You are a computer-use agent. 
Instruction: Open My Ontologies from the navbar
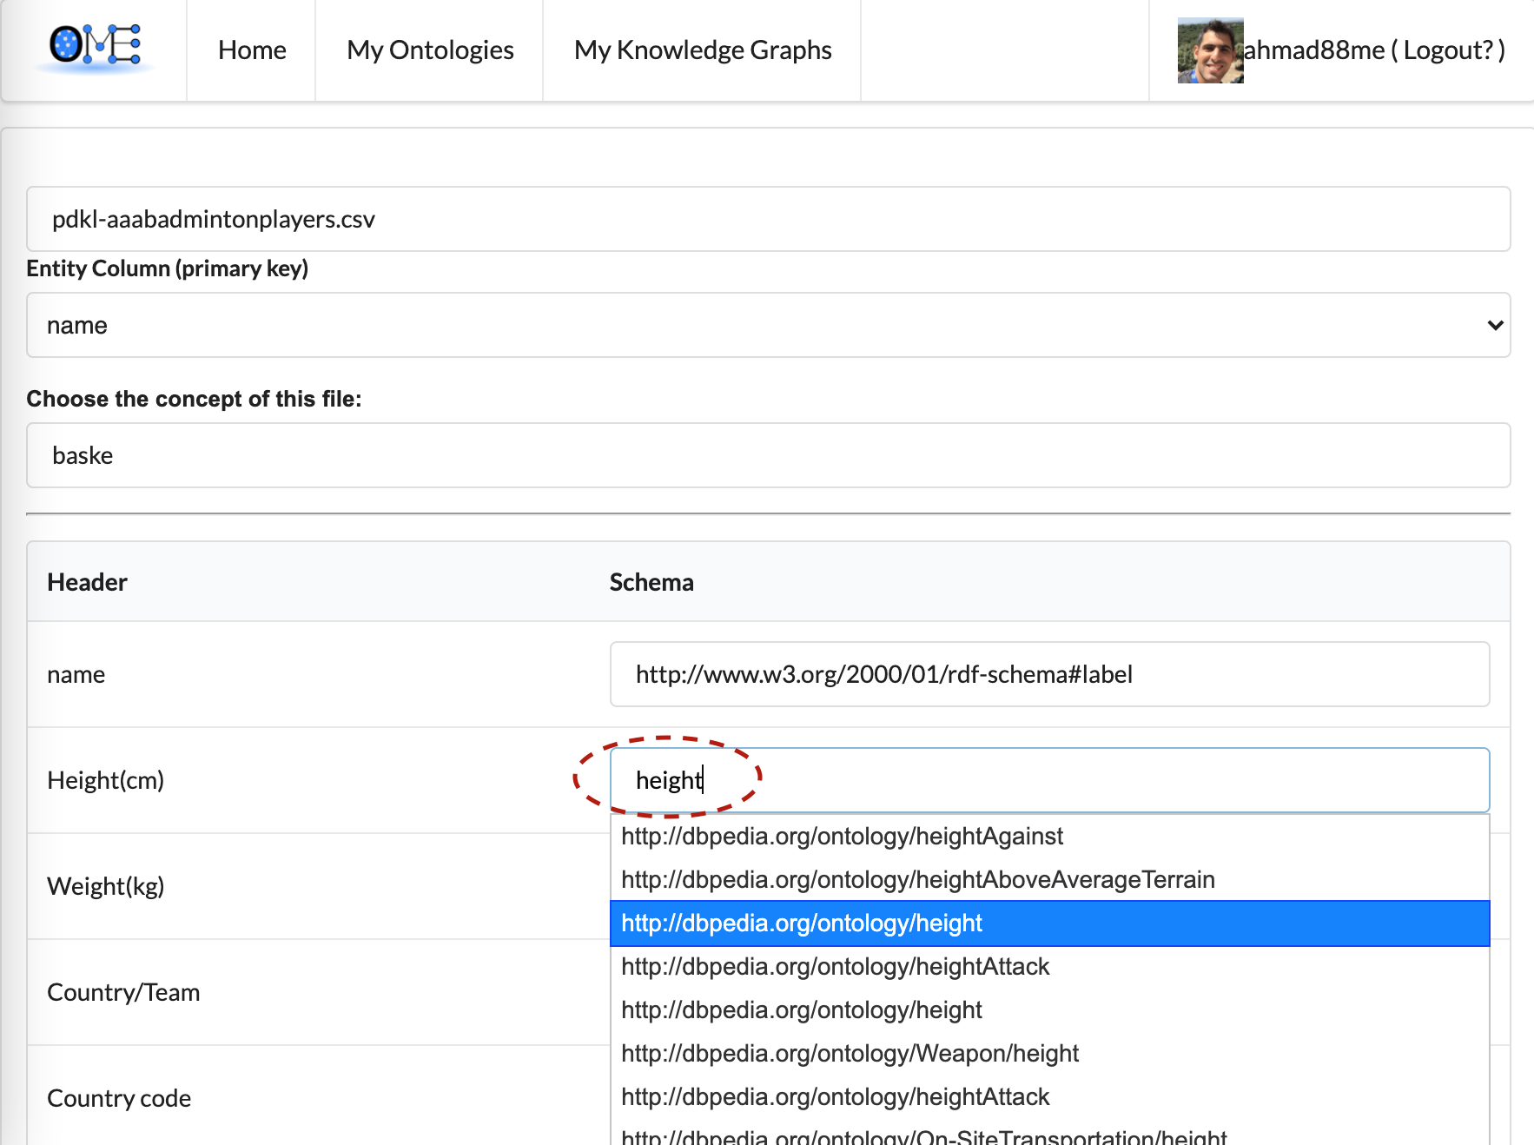tap(430, 50)
